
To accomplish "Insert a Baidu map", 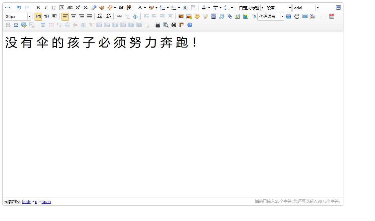I will pos(237,16).
